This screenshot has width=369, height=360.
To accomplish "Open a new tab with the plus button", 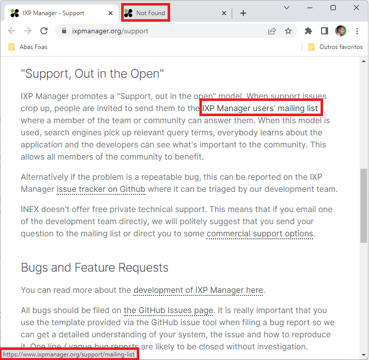I will [x=243, y=13].
